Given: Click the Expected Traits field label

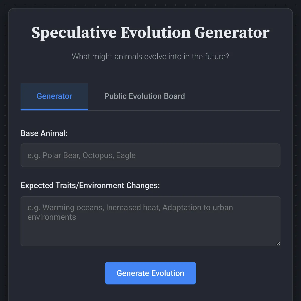Looking at the screenshot, I should coord(90,186).
